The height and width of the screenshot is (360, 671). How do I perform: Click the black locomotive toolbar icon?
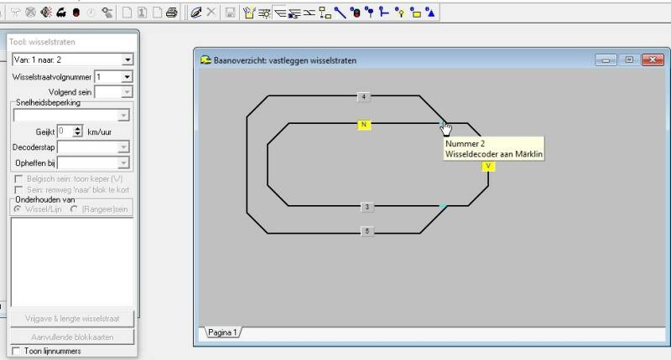click(61, 13)
